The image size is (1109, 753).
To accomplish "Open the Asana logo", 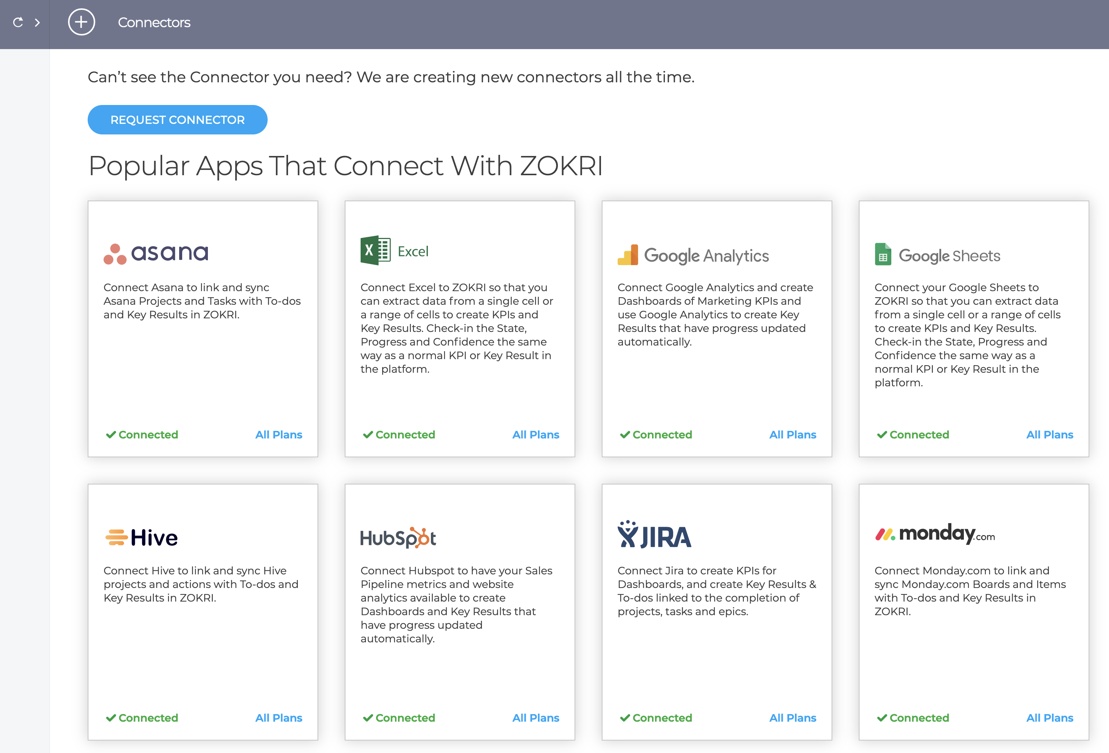I will 156,253.
